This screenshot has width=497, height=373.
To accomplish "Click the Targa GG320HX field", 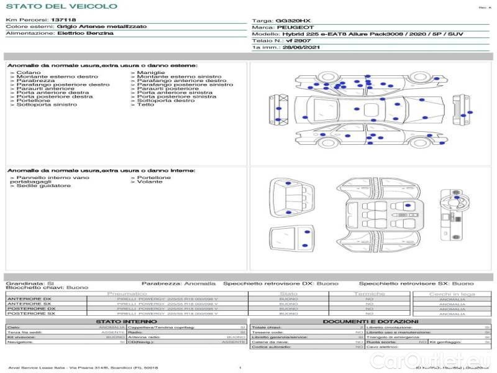I will tap(281, 21).
